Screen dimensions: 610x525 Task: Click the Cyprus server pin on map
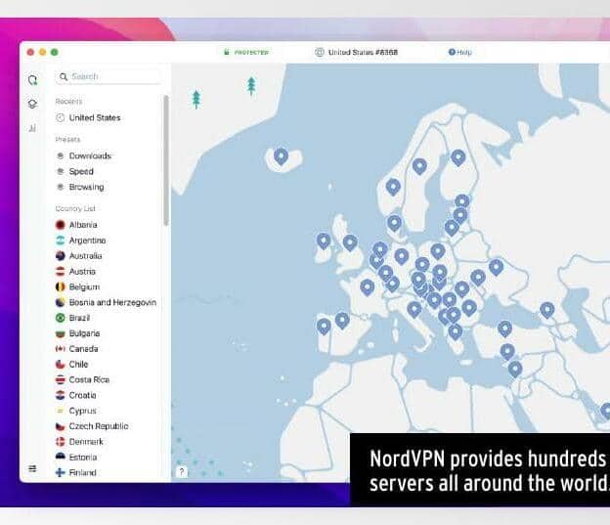pyautogui.click(x=507, y=352)
